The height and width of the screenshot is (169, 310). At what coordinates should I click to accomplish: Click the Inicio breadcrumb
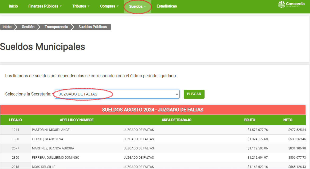[x=7, y=27]
